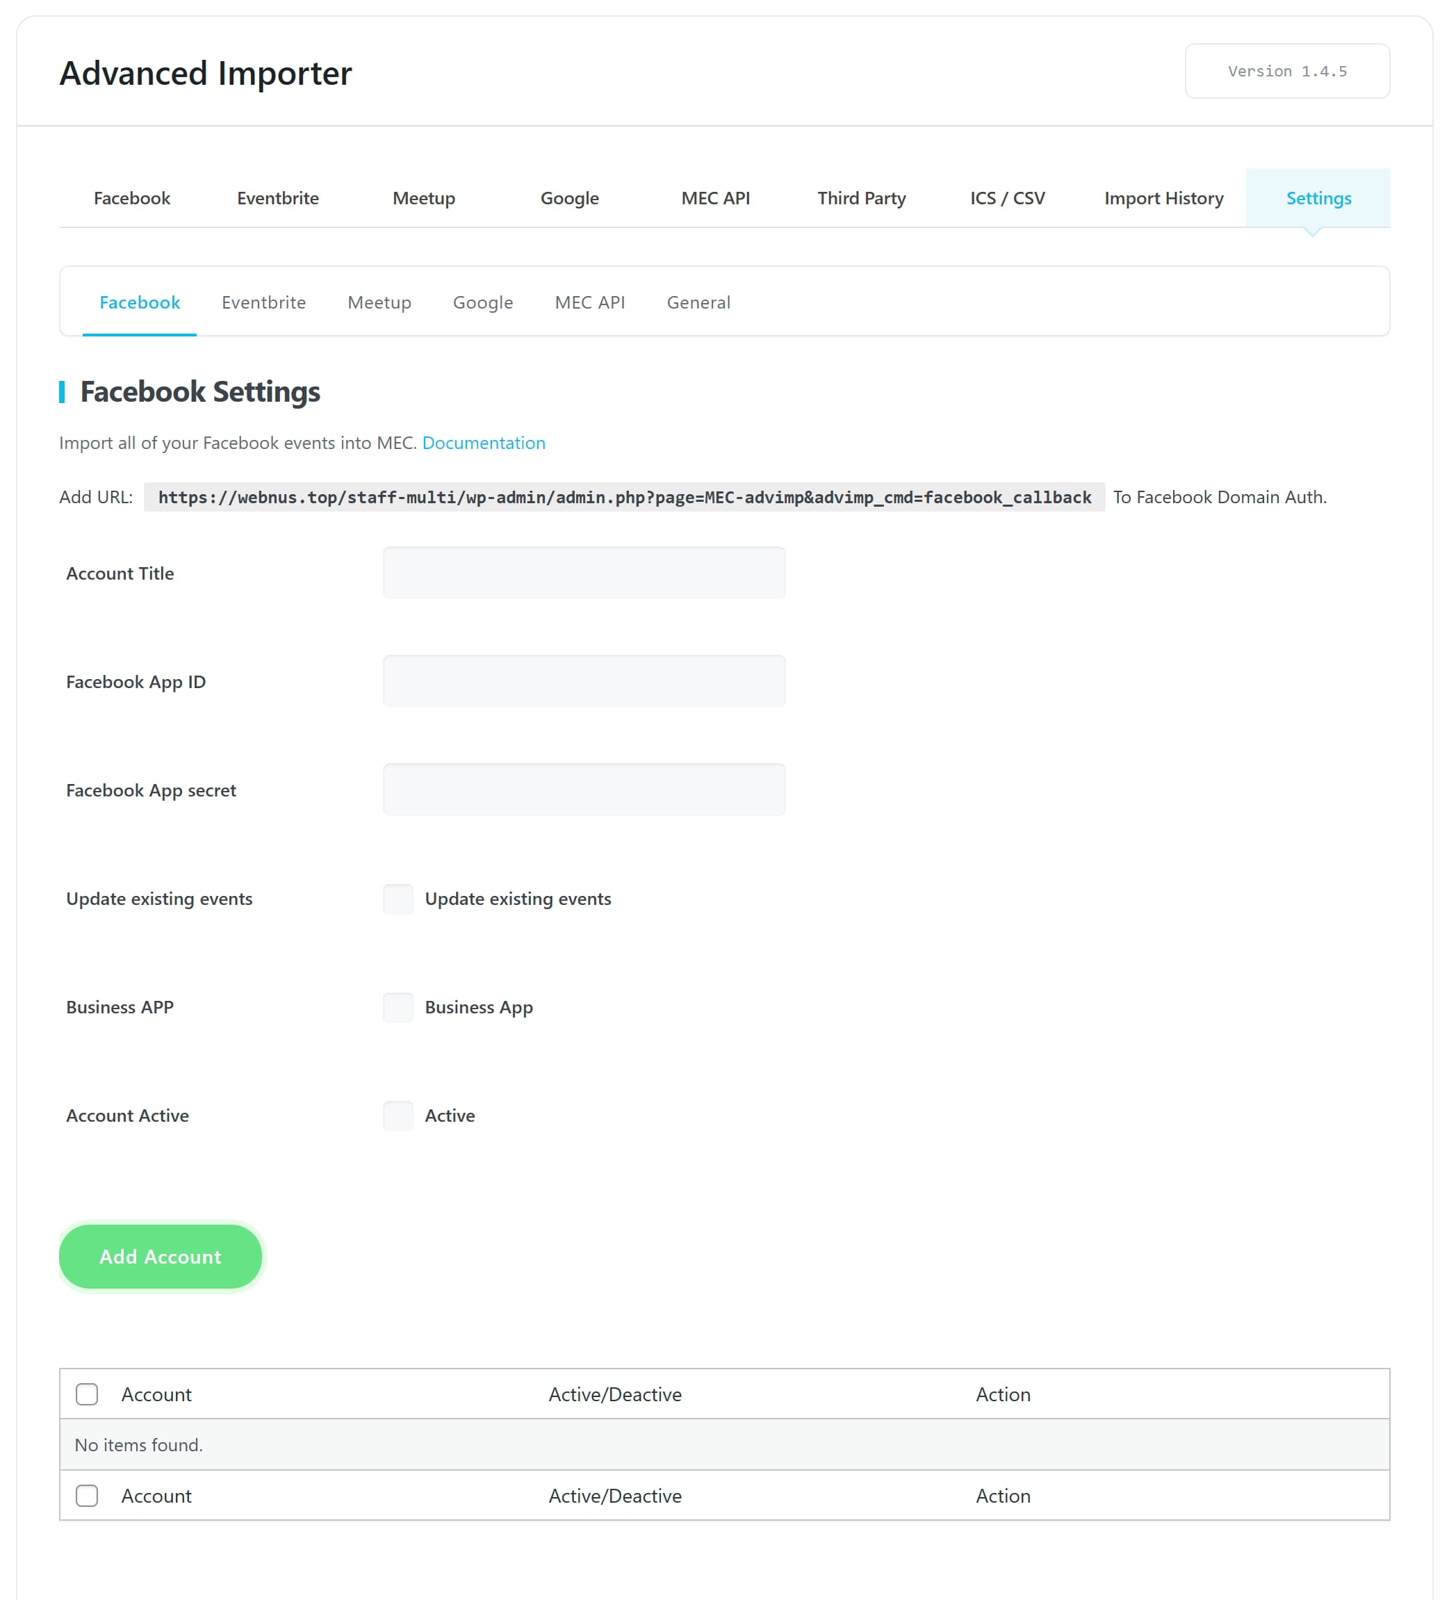Image resolution: width=1449 pixels, height=1600 pixels.
Task: Select all accounts via header checkbox
Action: click(88, 1394)
